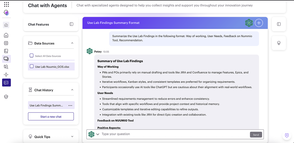The height and width of the screenshot is (143, 294).
Task: Open the agent selector dropdown in input bar
Action: tap(97, 134)
